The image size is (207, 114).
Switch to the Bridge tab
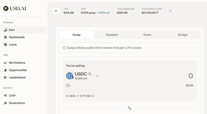(x=183, y=35)
